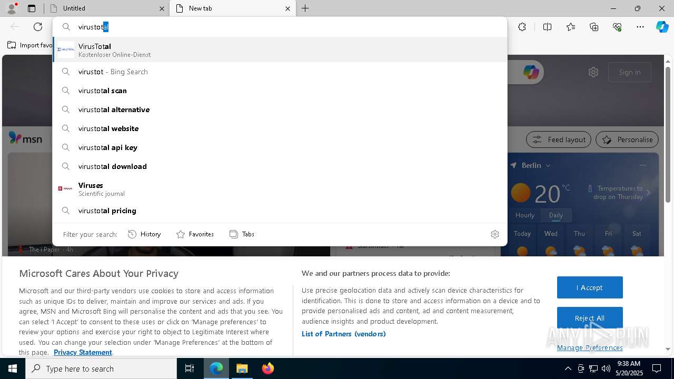Image resolution: width=674 pixels, height=379 pixels.
Task: Open Collections icon in toolbar
Action: click(594, 27)
